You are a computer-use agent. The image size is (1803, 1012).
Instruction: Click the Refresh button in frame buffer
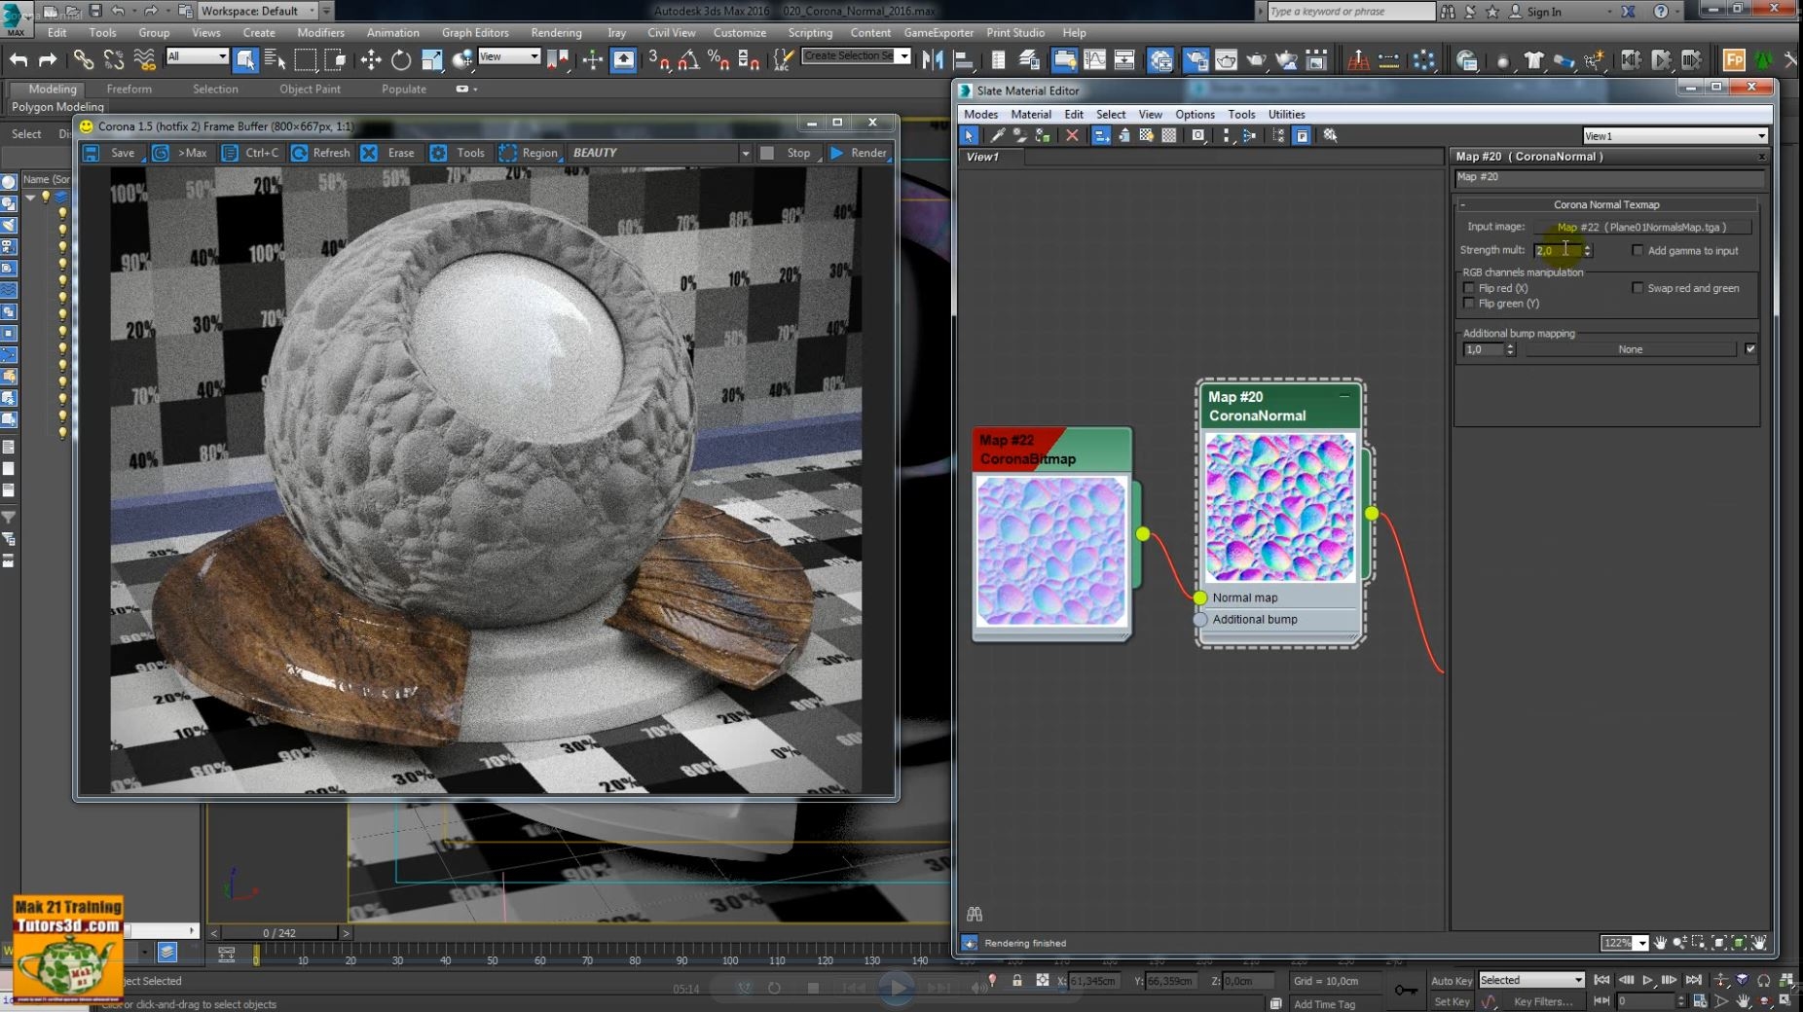click(x=321, y=153)
